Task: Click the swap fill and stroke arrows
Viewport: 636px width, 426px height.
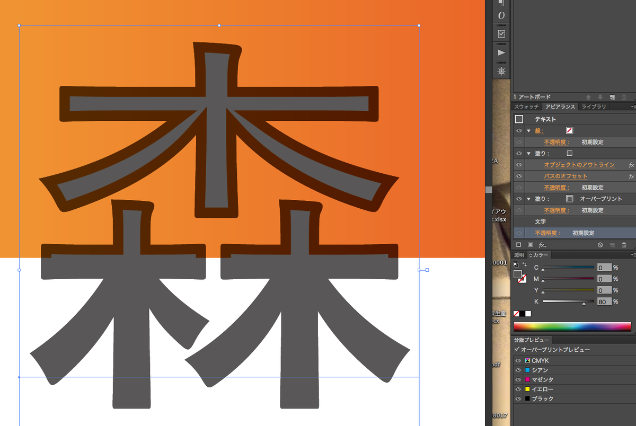Action: point(525,264)
